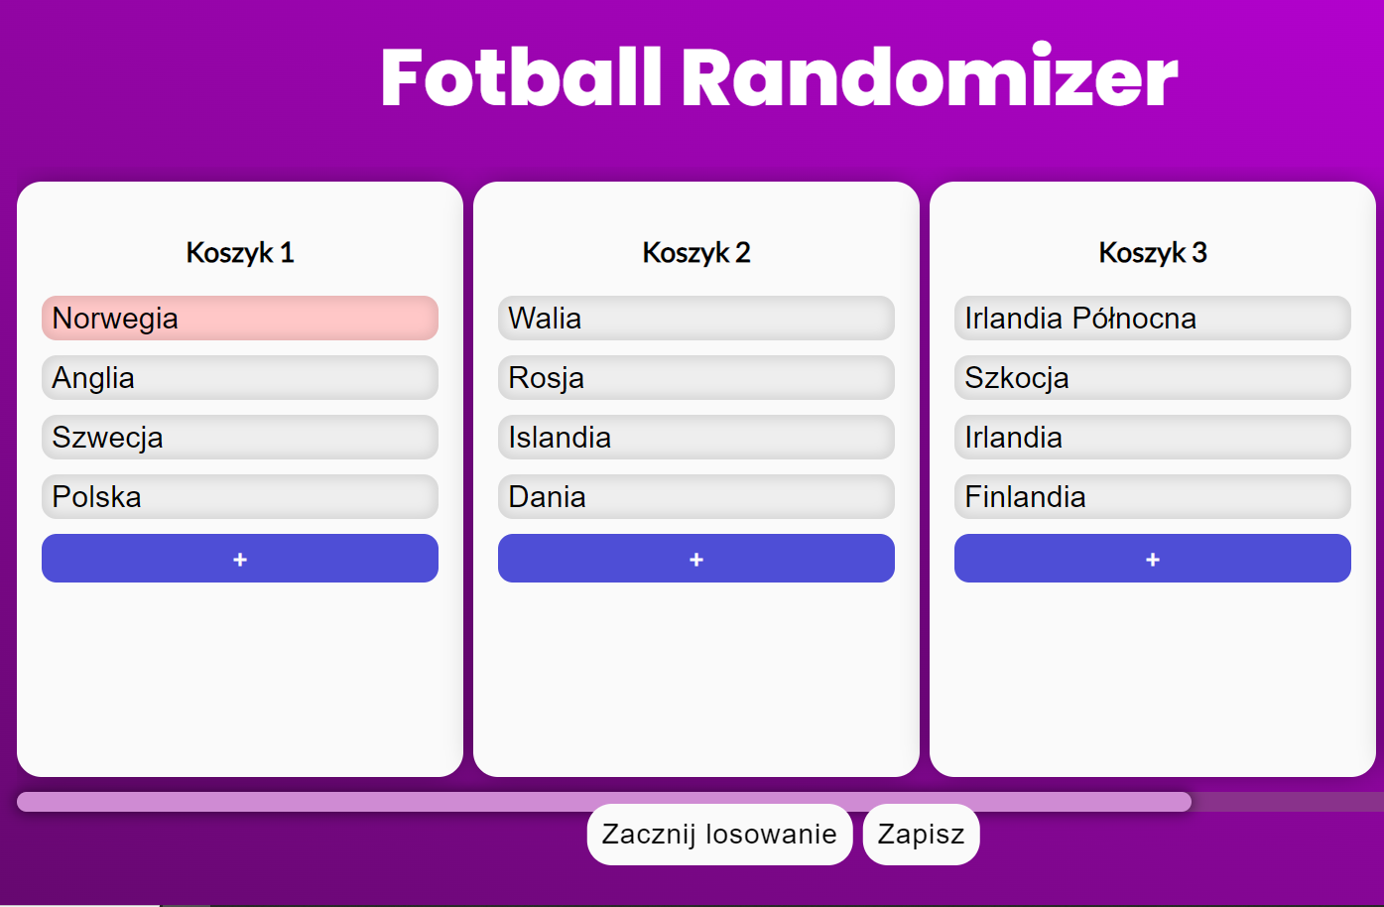Click the Anglia team field

point(239,378)
